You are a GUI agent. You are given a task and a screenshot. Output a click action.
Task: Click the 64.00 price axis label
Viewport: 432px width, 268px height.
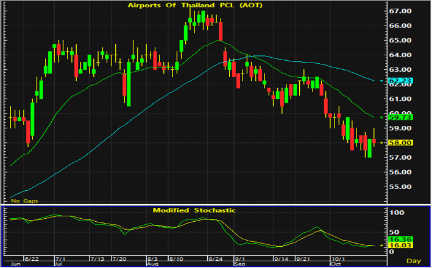click(x=400, y=55)
